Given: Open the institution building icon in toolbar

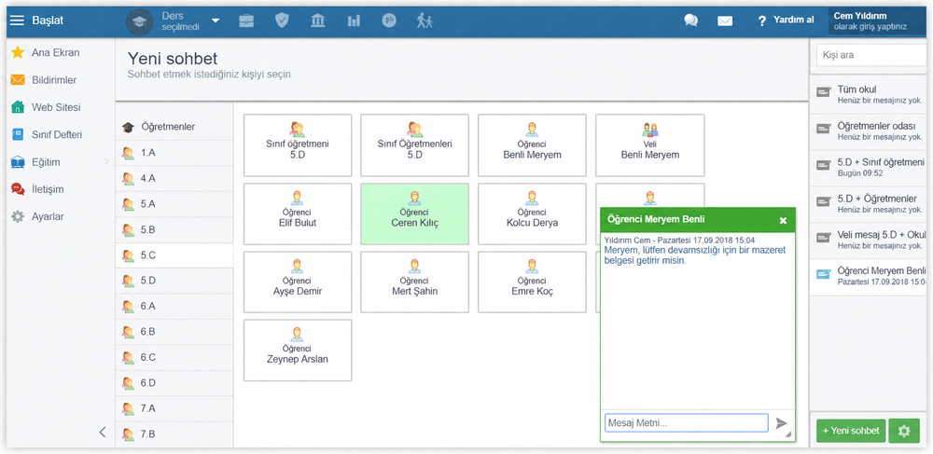Looking at the screenshot, I should [x=318, y=21].
